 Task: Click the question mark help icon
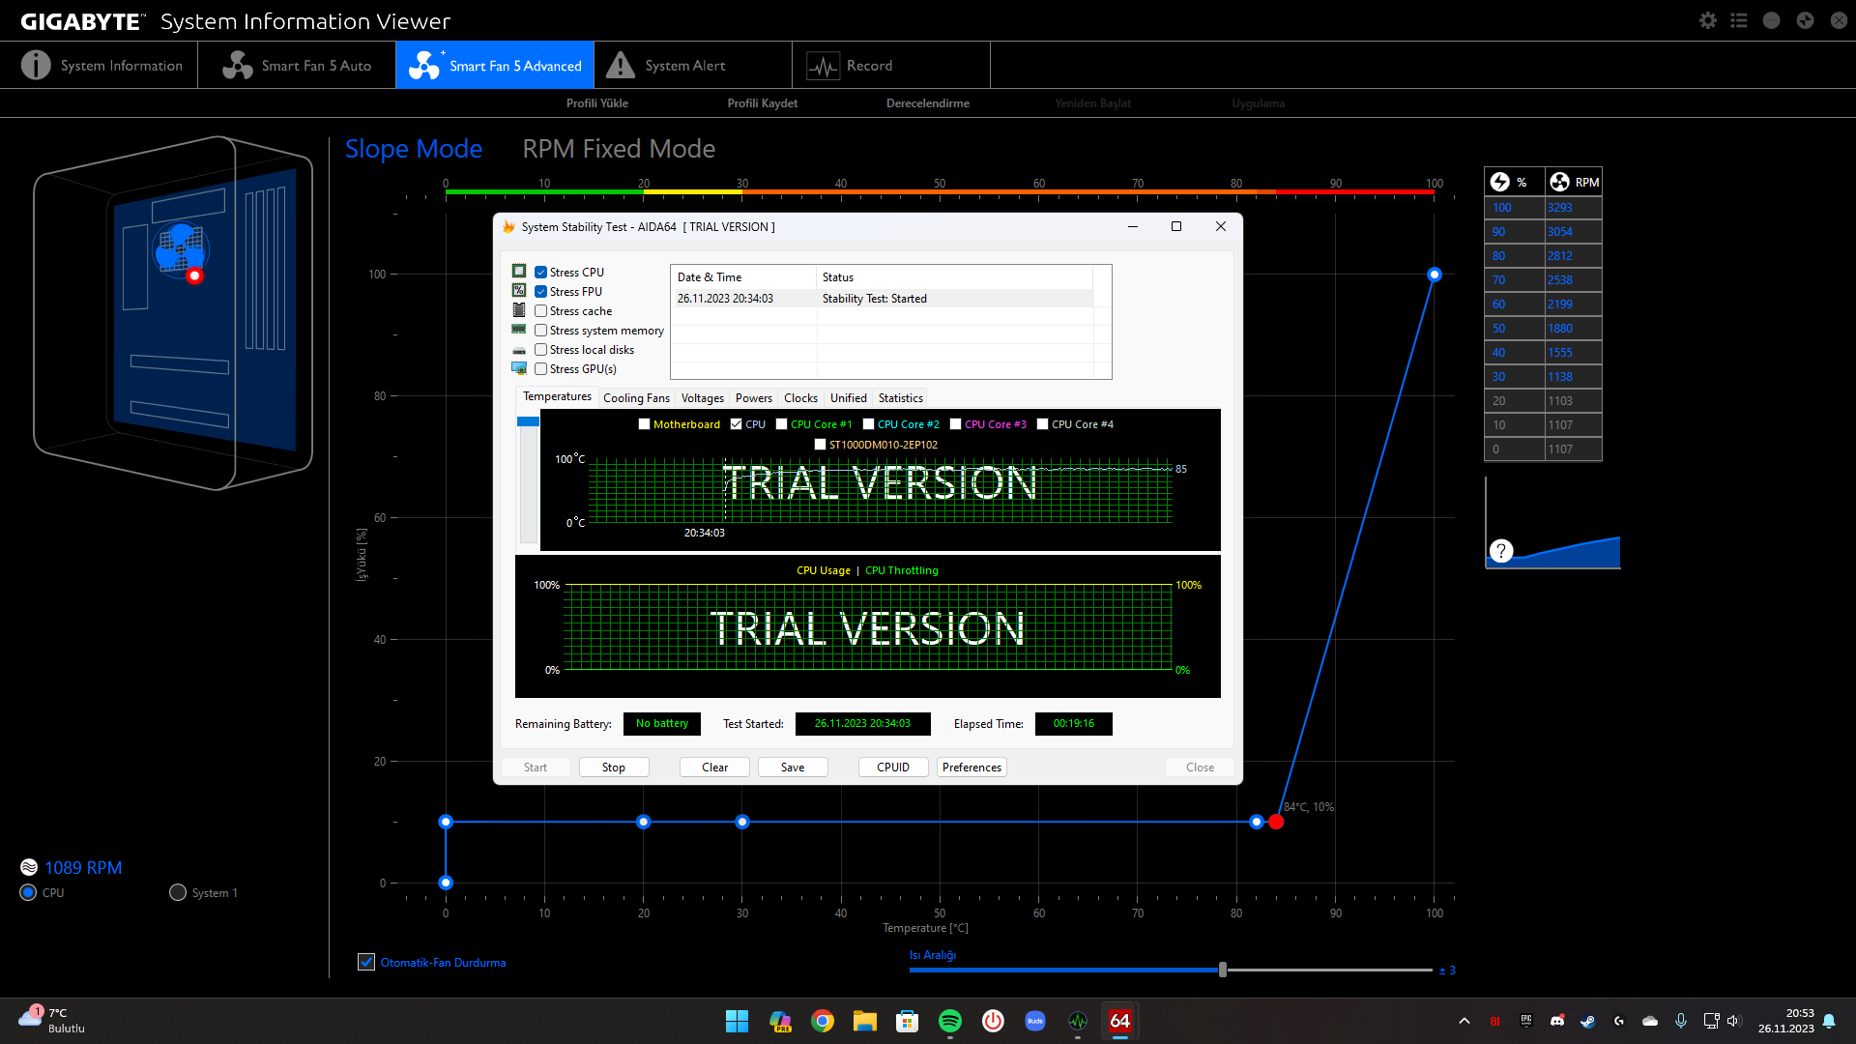pos(1500,551)
